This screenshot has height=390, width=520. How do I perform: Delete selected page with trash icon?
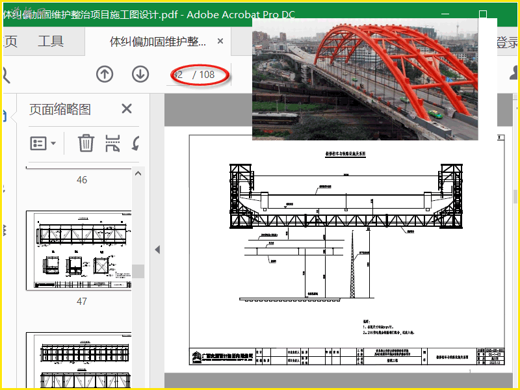pyautogui.click(x=86, y=143)
